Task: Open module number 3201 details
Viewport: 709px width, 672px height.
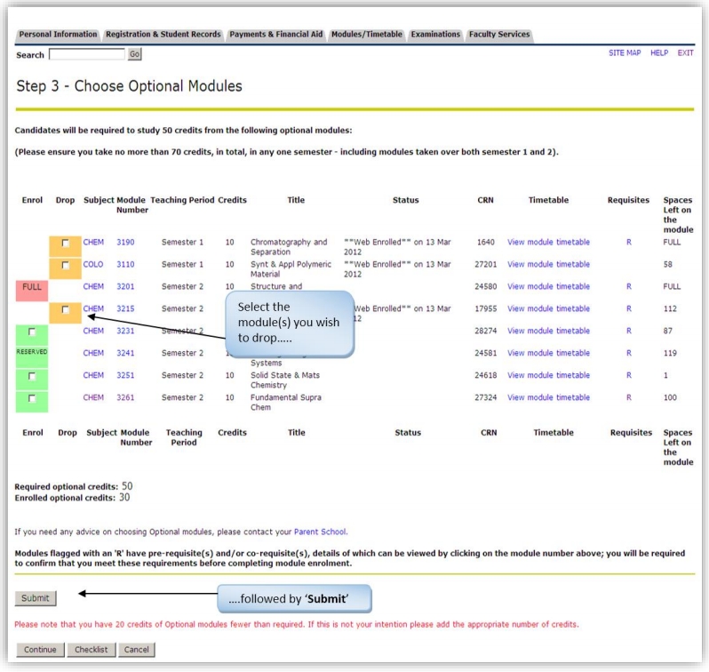Action: 125,286
